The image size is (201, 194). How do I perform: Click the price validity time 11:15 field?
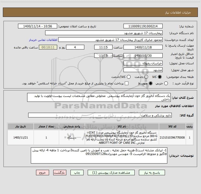click(x=103, y=55)
